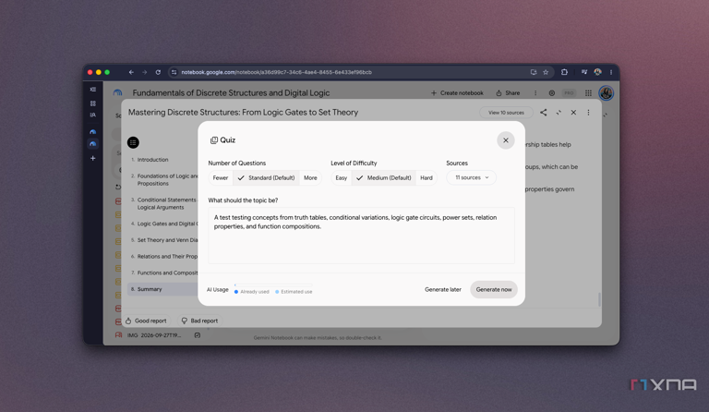
Task: Close the report panel with X
Action: 573,112
